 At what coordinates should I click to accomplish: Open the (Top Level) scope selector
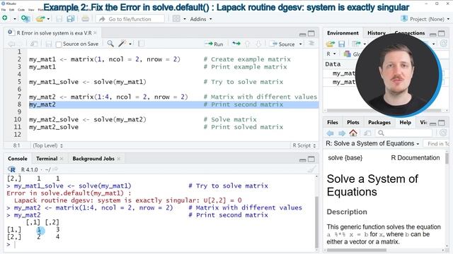click(47, 145)
